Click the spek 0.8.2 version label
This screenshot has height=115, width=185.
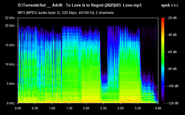170,5
